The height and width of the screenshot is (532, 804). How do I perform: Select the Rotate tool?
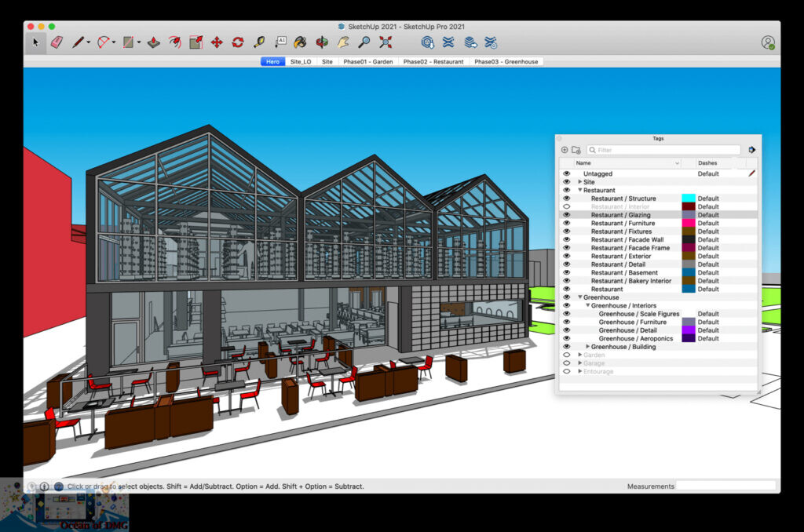[x=238, y=42]
